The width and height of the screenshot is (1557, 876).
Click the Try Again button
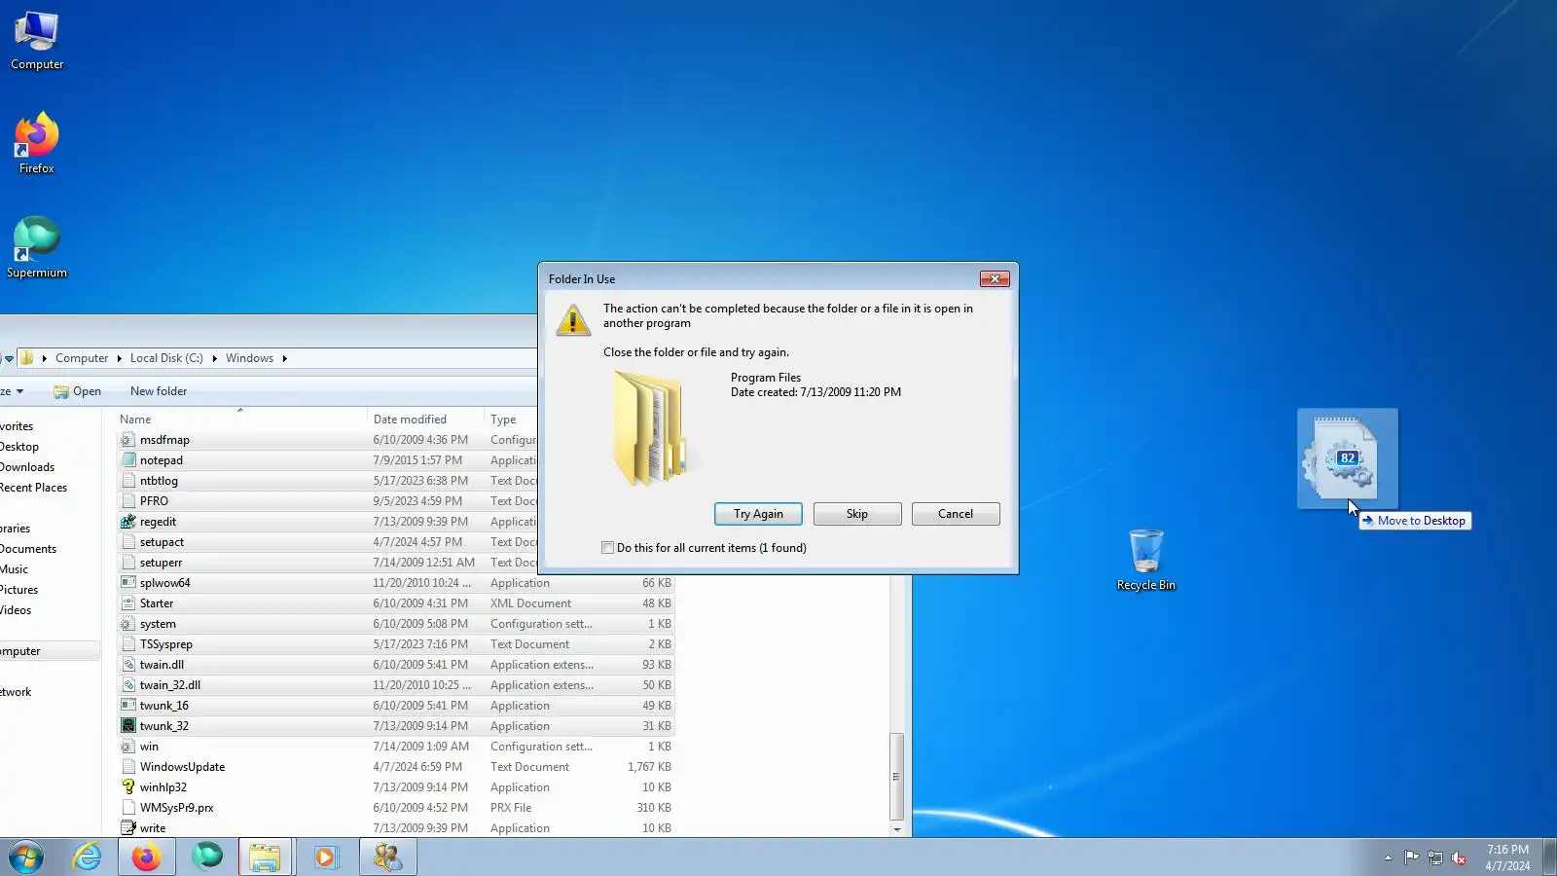pos(758,514)
